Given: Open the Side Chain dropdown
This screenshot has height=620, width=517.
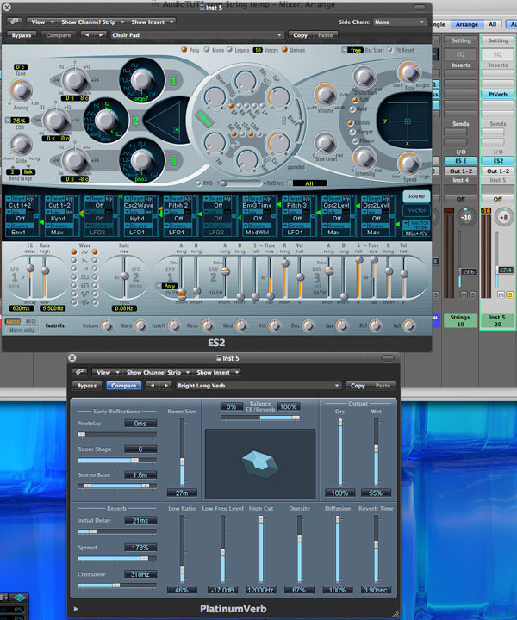Looking at the screenshot, I should [x=399, y=22].
